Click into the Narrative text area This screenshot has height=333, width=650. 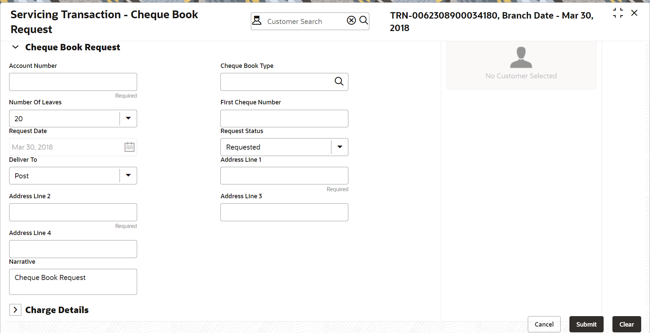73,282
